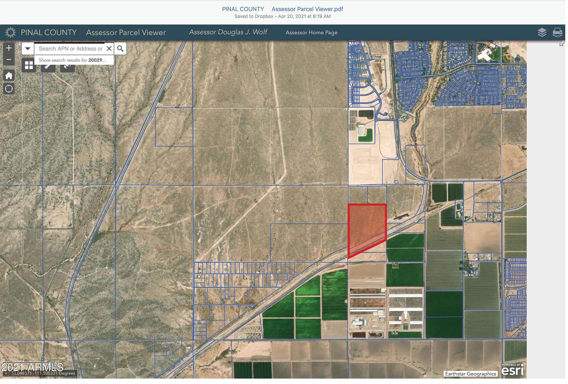
Task: Clear the search box with the X
Action: pyautogui.click(x=109, y=48)
